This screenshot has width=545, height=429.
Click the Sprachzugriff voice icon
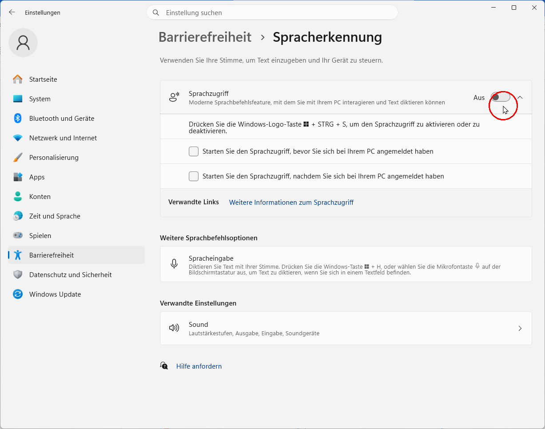click(x=174, y=97)
